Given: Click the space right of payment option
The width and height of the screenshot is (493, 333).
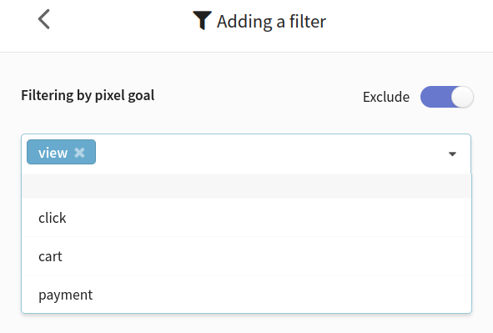Looking at the screenshot, I should 283,295.
